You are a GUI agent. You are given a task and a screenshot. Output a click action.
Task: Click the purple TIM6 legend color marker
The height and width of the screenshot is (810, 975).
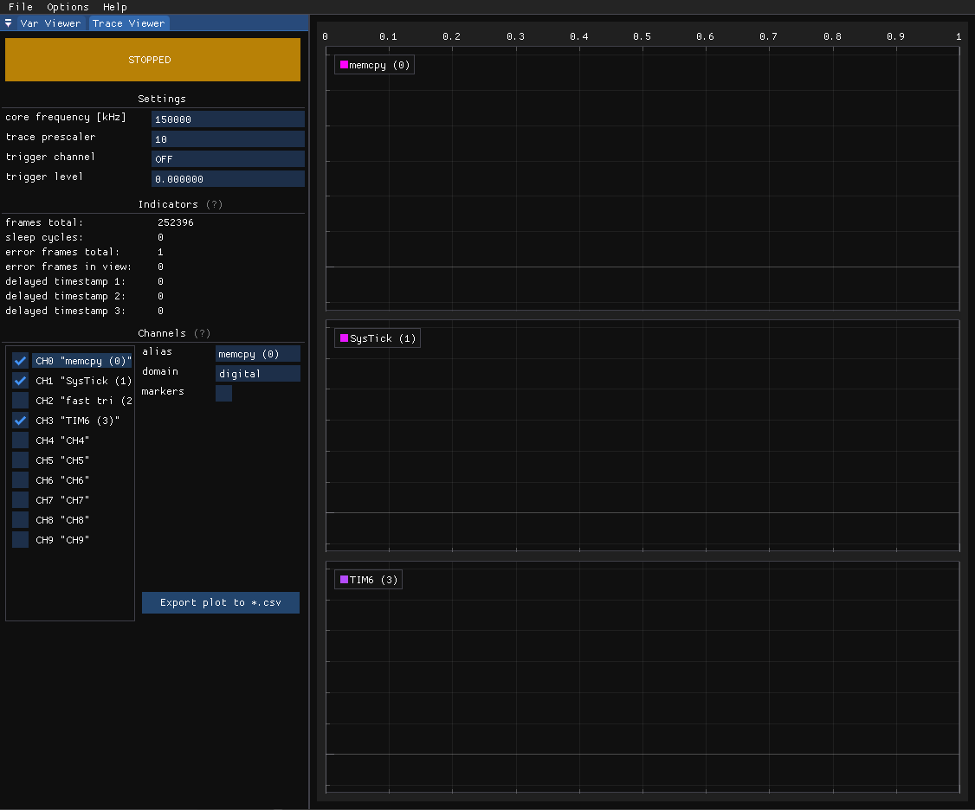[344, 580]
